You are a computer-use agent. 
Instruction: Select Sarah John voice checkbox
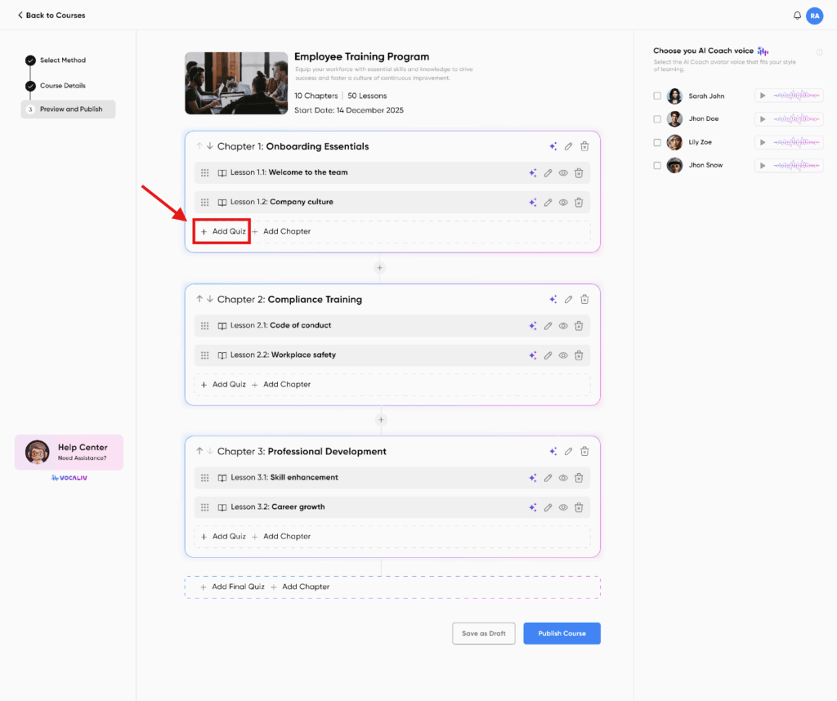click(657, 96)
